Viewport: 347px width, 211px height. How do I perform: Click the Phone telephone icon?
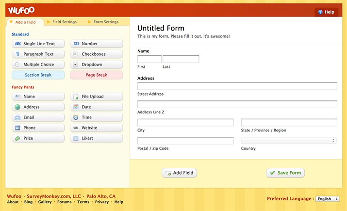tap(17, 128)
